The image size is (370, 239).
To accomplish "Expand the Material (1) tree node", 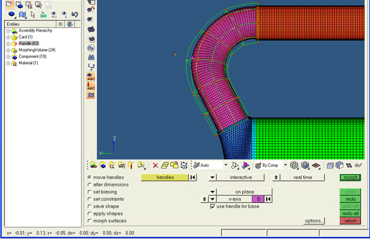I will pos(8,63).
